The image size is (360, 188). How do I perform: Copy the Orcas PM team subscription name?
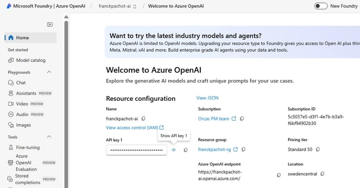tap(242, 119)
